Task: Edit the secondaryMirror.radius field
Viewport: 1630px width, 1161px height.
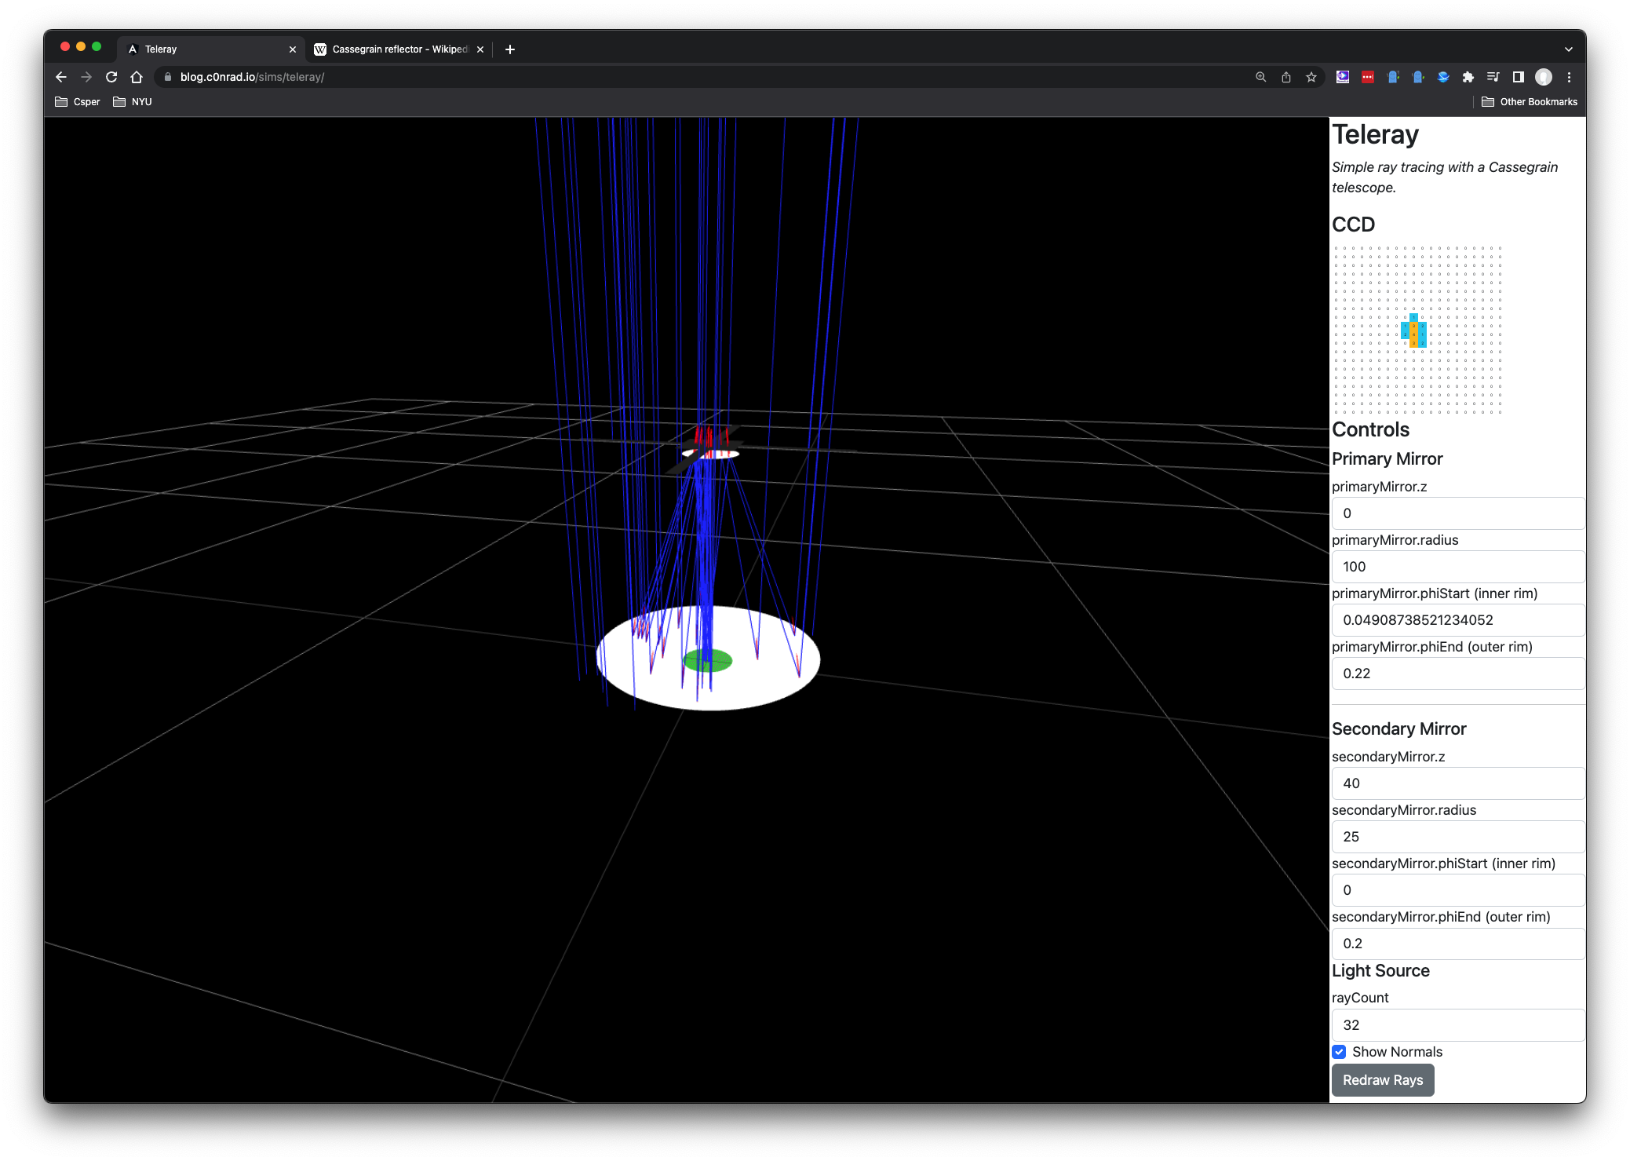Action: click(1457, 837)
